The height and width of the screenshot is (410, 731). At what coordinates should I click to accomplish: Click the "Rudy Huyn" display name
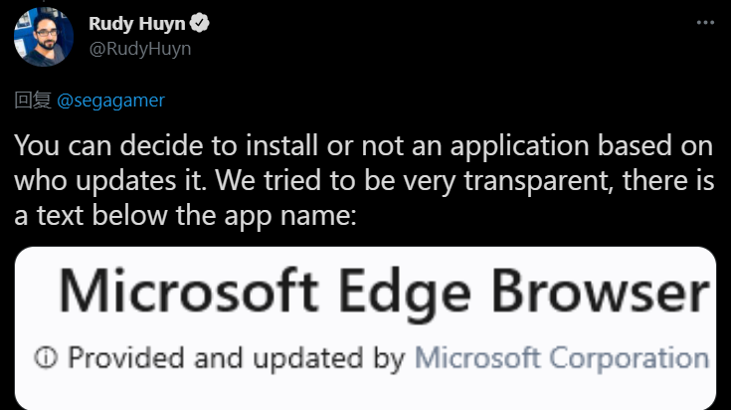[137, 24]
